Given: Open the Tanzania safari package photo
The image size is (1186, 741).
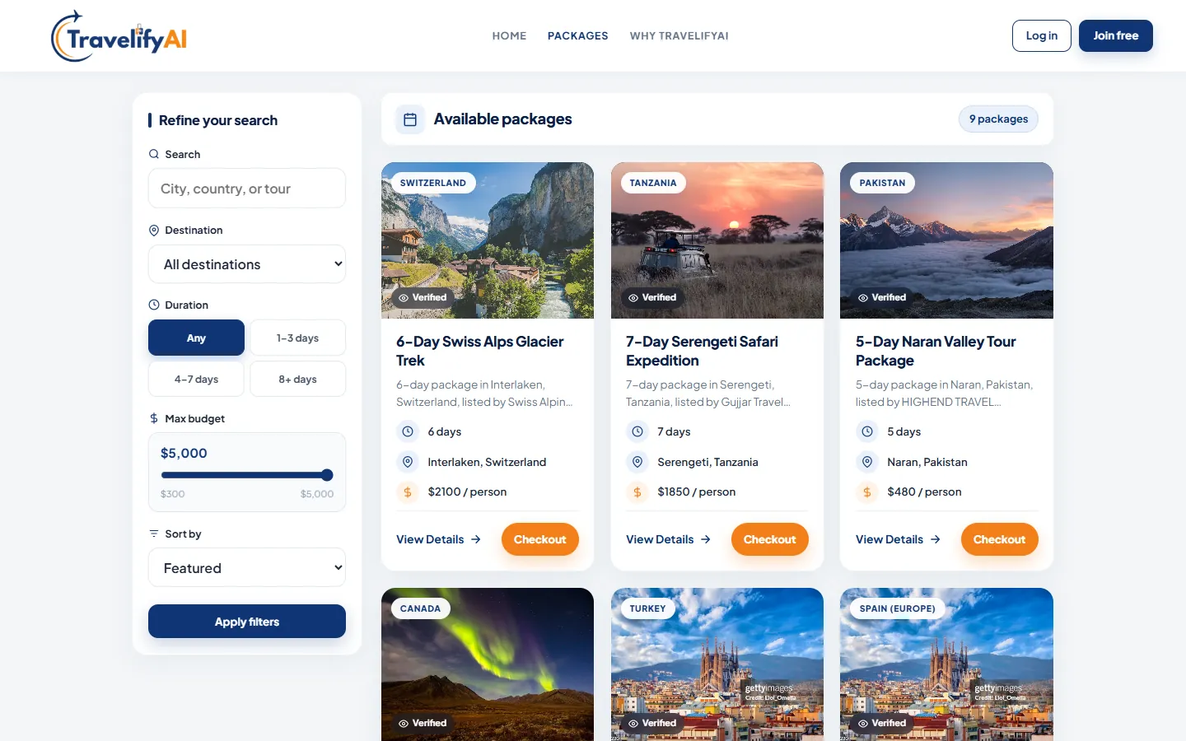Looking at the screenshot, I should tap(717, 240).
